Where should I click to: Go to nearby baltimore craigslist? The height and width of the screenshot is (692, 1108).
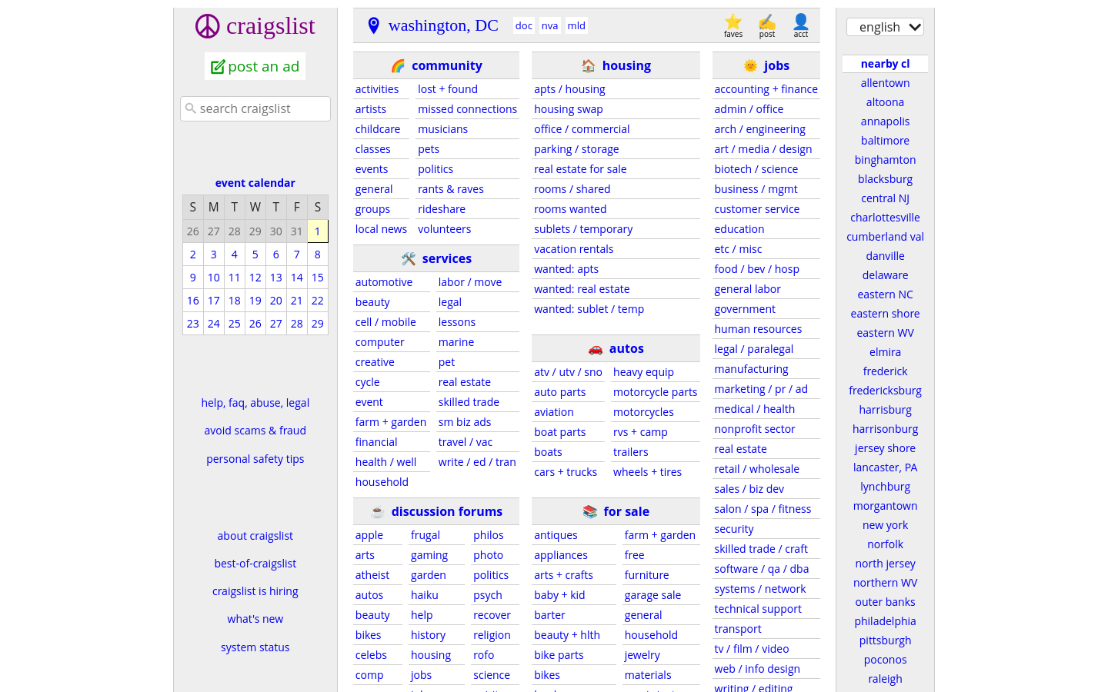point(886,141)
